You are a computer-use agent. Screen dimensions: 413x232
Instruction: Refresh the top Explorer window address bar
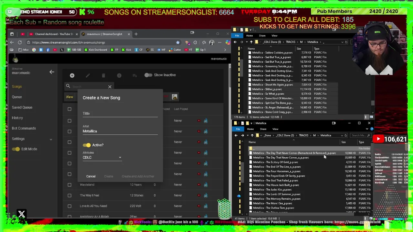point(346,42)
